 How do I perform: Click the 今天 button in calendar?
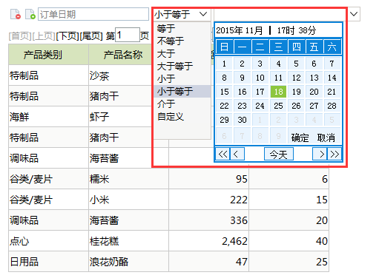(x=279, y=155)
